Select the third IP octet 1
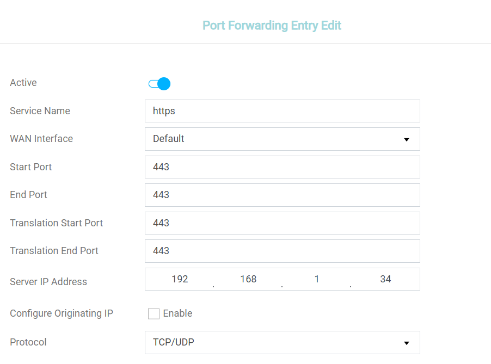This screenshot has height=364, width=491. pyautogui.click(x=317, y=279)
